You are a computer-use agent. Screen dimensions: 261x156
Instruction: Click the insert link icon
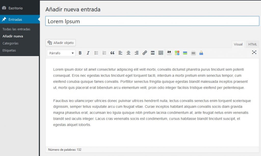(x=145, y=53)
